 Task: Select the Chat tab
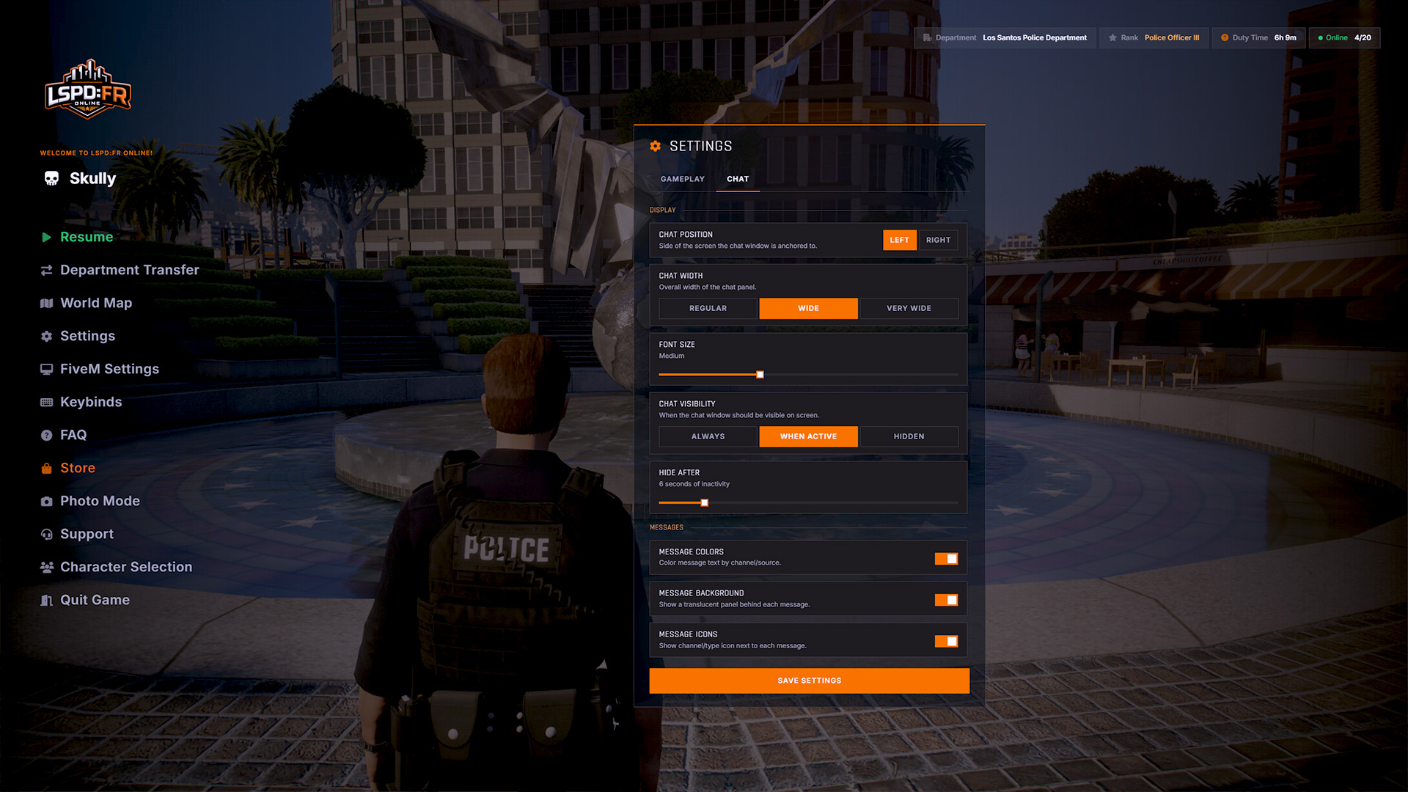738,179
